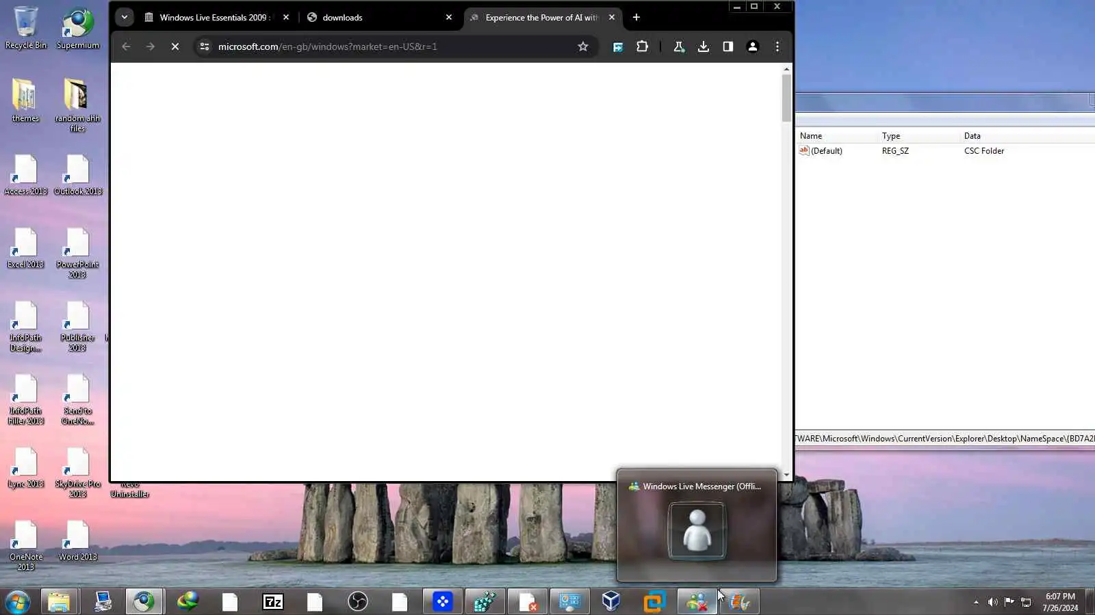This screenshot has height=615, width=1095.
Task: Open OBS Studio from the taskbar
Action: coord(357,602)
